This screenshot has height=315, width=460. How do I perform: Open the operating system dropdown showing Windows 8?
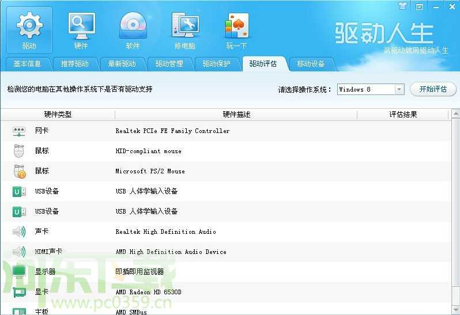(x=371, y=89)
